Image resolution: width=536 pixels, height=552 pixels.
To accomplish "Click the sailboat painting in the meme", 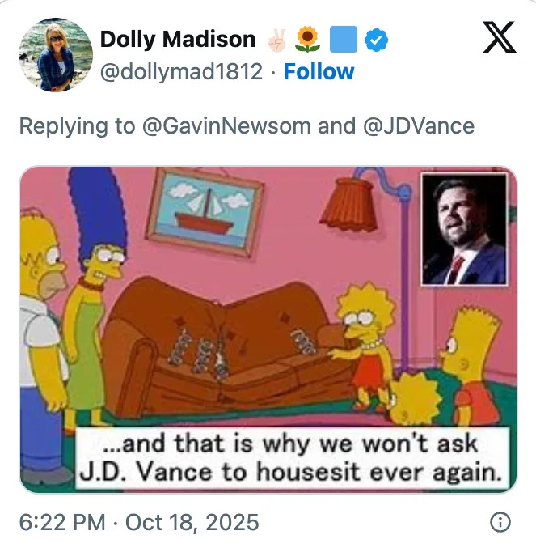I will (x=205, y=211).
